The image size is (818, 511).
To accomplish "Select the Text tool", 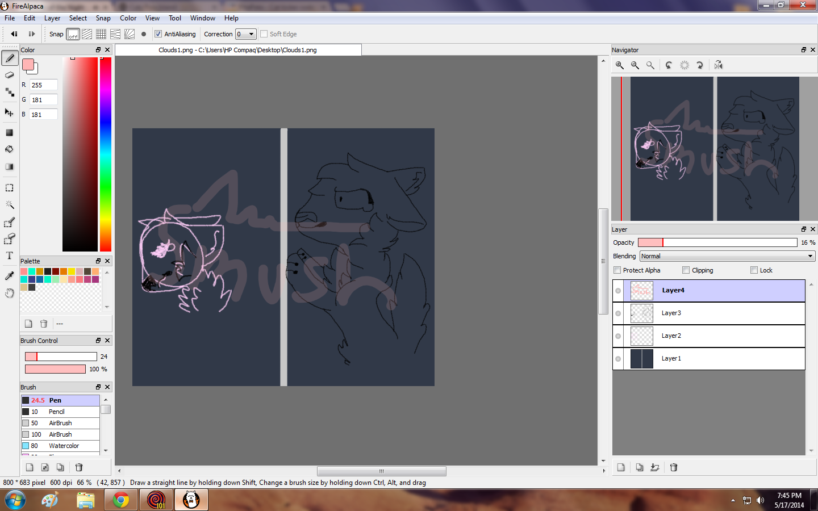I will pos(10,256).
